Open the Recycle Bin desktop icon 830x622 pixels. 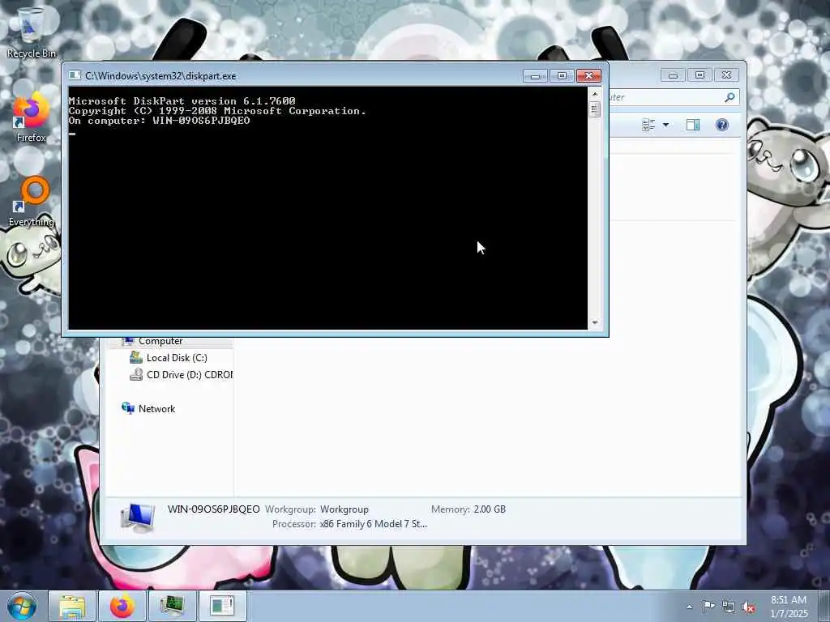click(31, 32)
